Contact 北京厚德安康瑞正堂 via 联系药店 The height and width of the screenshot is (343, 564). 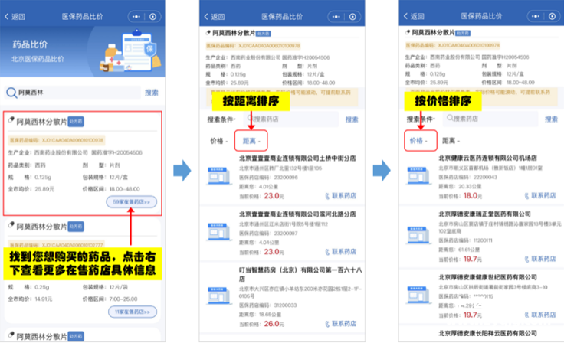[540, 259]
